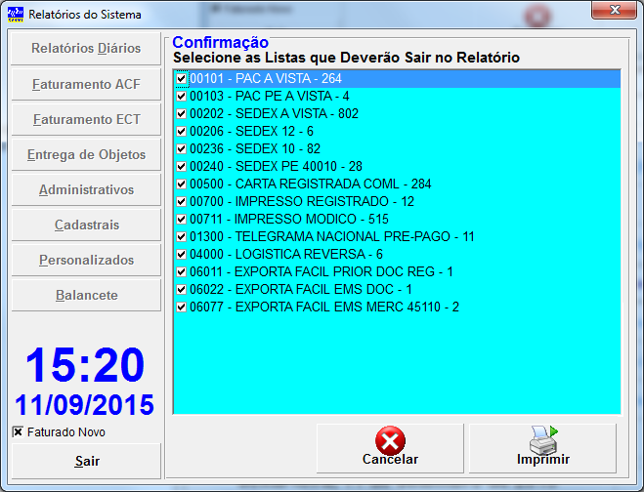Viewport: 644px width, 492px height.
Task: Select row text '00711 - IMPRESSO MODICO - 515'
Action: (x=289, y=219)
